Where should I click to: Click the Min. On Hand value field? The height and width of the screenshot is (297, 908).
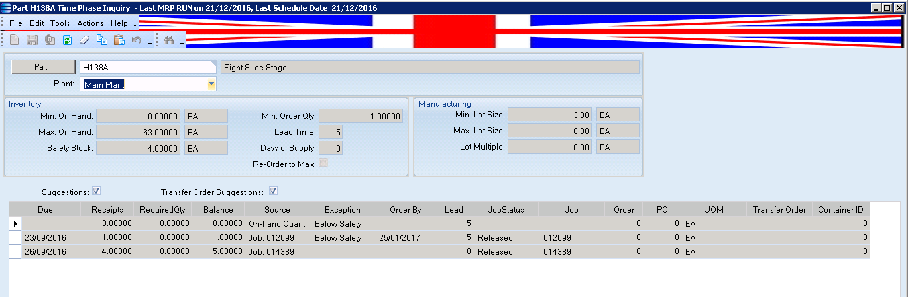tap(139, 116)
